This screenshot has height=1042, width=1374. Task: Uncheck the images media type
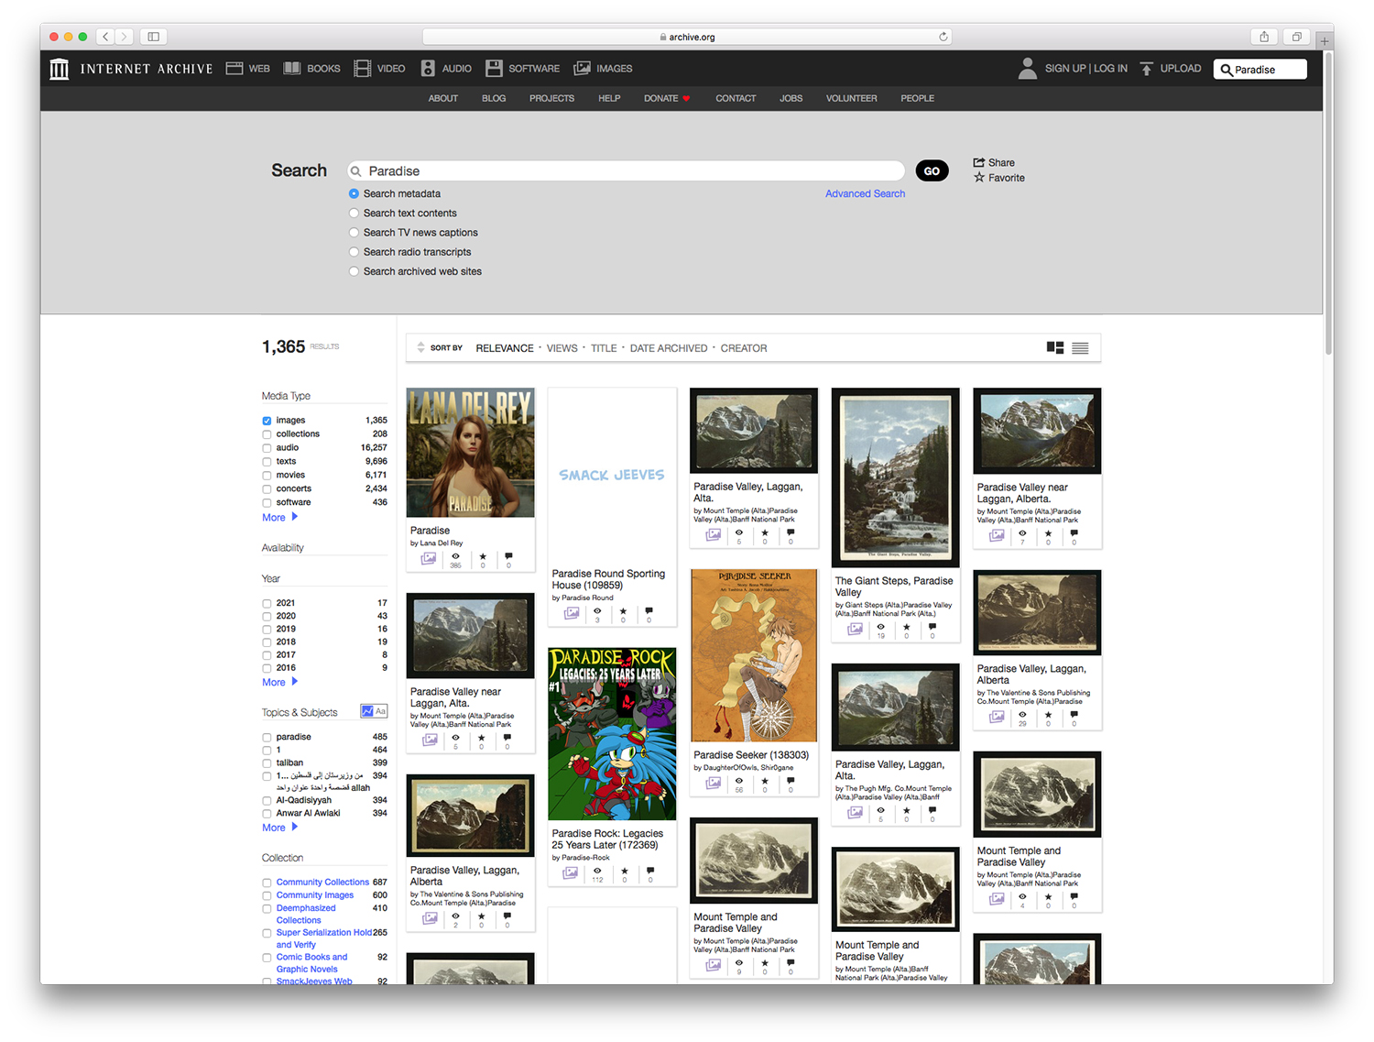[x=267, y=421]
